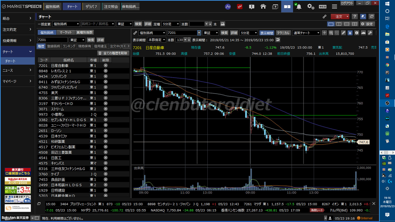Viewport: 395px width, 222px height.
Task: Click the red candlestick chart icon
Action: point(240,6)
